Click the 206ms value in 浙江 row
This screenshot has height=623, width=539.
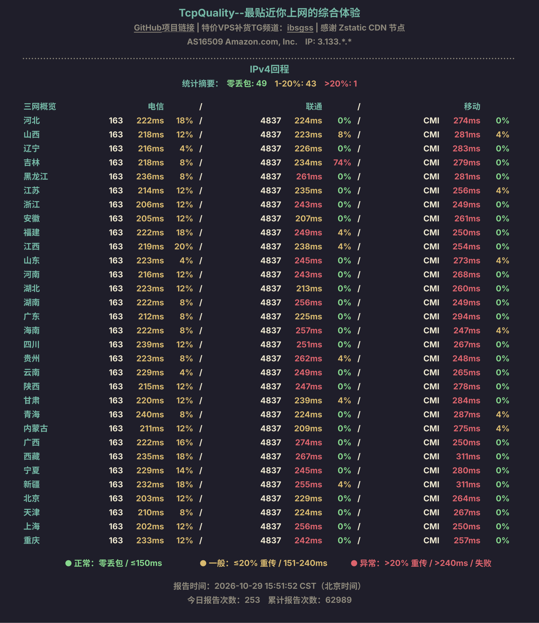click(150, 204)
